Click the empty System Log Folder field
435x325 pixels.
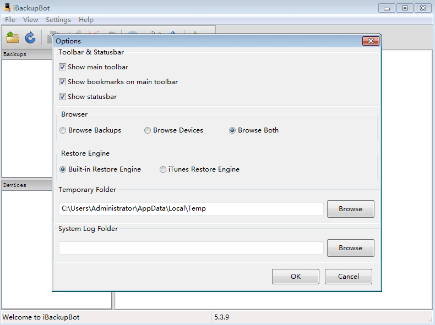[x=191, y=248]
